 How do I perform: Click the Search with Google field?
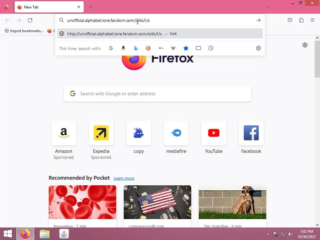pos(157,94)
